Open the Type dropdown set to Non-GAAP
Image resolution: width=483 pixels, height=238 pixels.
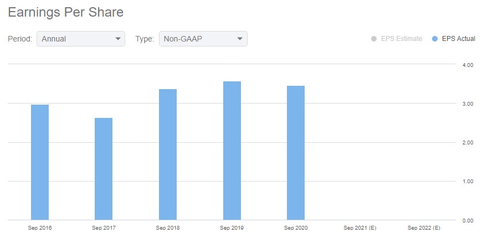point(203,39)
